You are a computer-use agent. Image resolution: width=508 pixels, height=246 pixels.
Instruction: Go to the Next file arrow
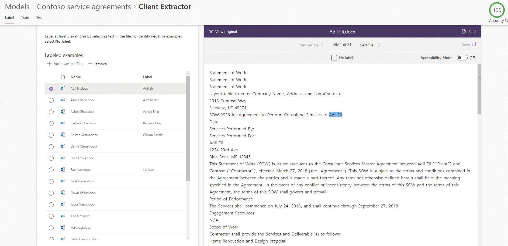pyautogui.click(x=378, y=45)
